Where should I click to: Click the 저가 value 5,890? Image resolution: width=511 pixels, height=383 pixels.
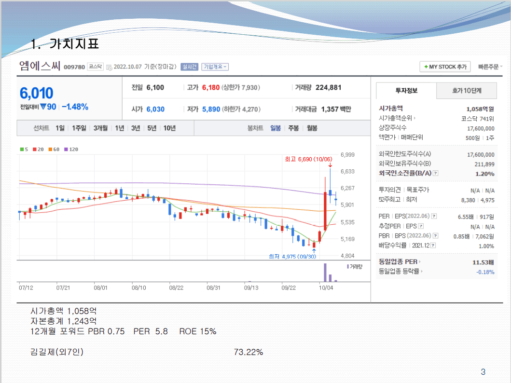pyautogui.click(x=211, y=109)
